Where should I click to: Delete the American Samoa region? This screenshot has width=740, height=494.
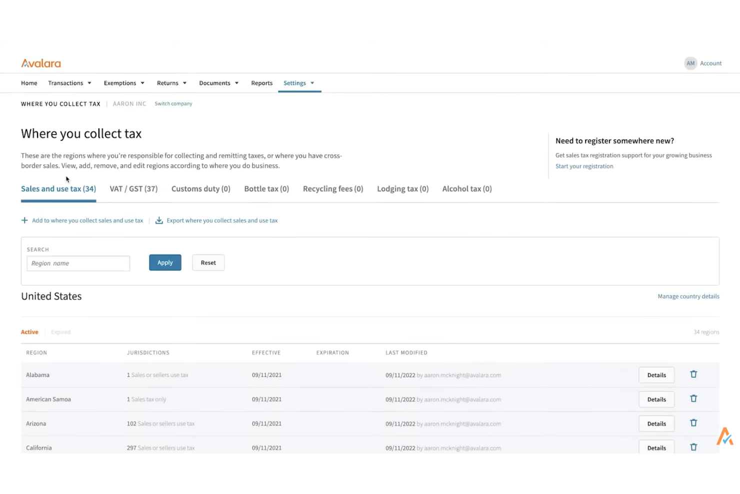point(693,398)
